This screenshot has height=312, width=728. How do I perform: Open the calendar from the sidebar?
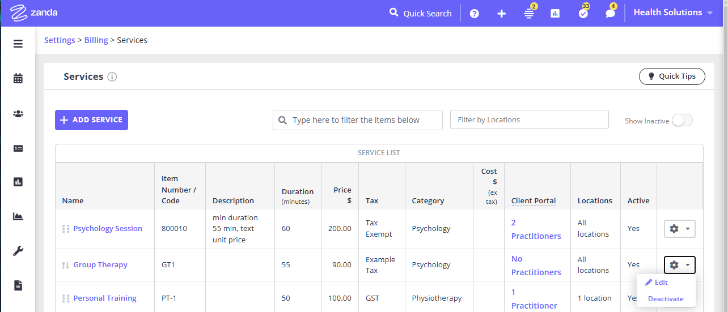pos(18,79)
